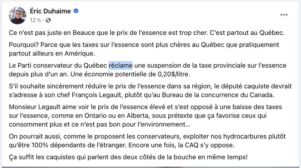
Task: Click the Éric Duhaime name link
Action: pyautogui.click(x=50, y=11)
